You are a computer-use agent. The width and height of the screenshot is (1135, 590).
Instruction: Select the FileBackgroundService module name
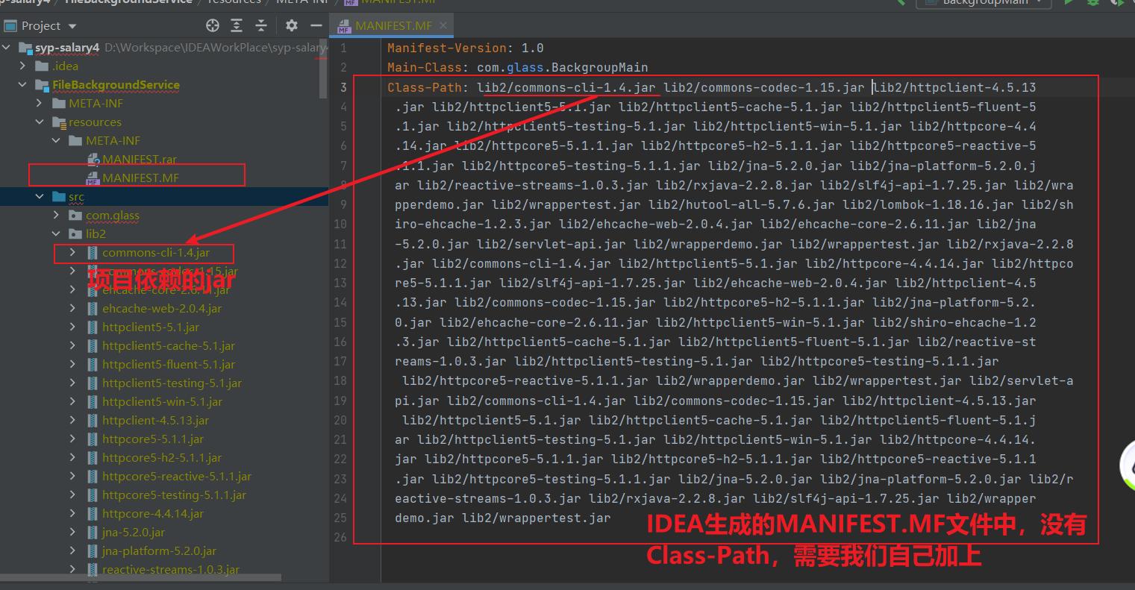[116, 85]
